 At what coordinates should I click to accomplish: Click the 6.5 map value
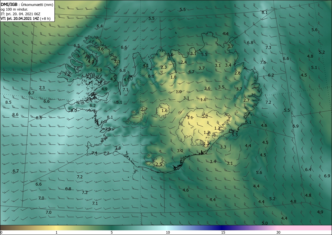point(77,46)
